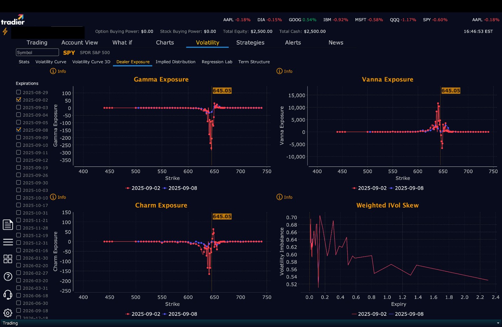The height and width of the screenshot is (327, 502).
Task: Open the settings gear icon in sidebar
Action: pos(8,313)
